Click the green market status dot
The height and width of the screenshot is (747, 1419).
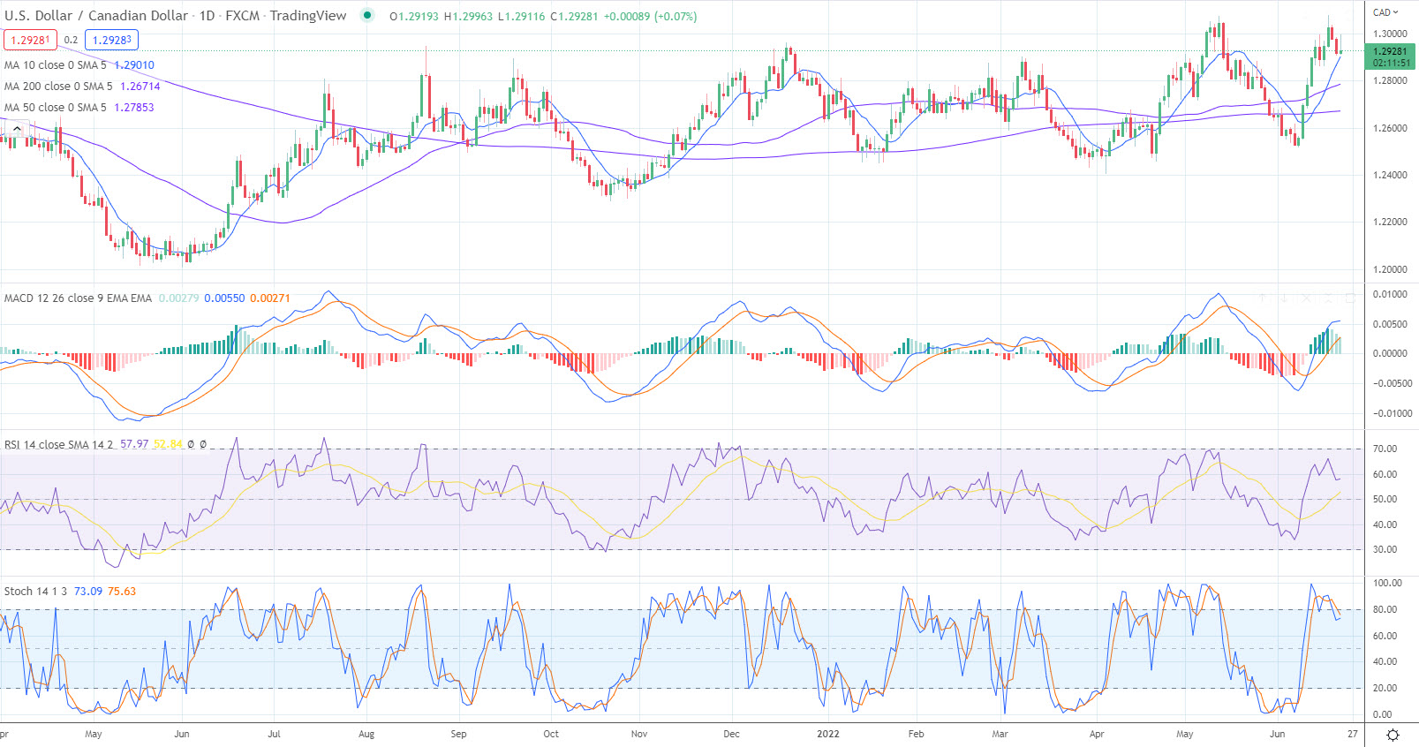[367, 15]
